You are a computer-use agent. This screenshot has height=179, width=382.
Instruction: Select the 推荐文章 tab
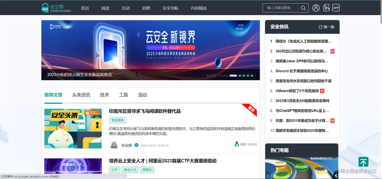(53, 95)
